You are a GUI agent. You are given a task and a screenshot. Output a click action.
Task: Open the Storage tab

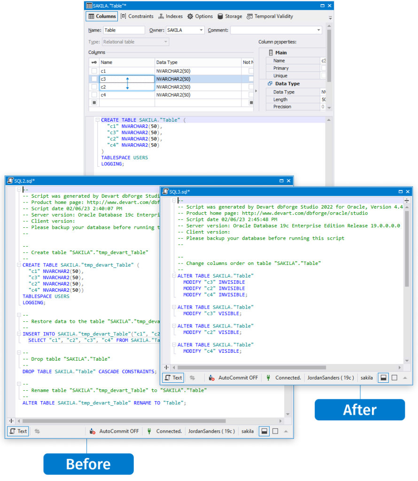230,16
